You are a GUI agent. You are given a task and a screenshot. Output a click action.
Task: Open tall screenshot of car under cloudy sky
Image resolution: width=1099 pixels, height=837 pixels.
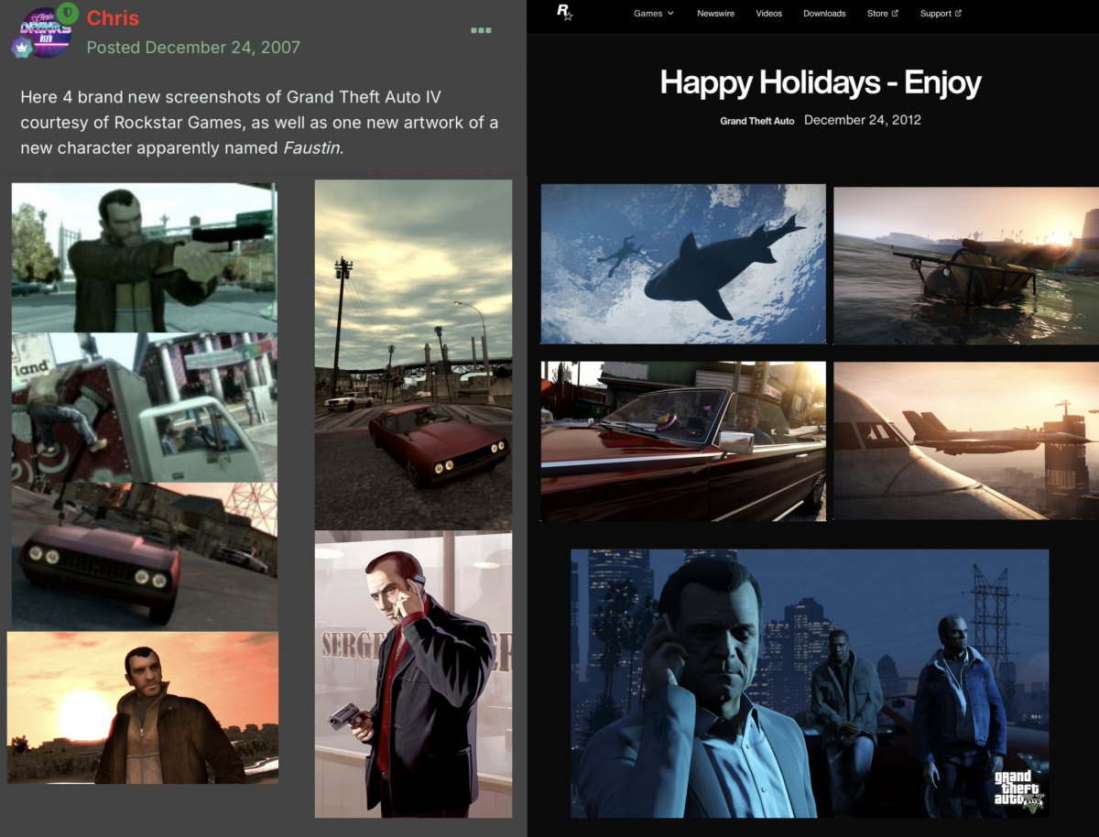pos(413,355)
